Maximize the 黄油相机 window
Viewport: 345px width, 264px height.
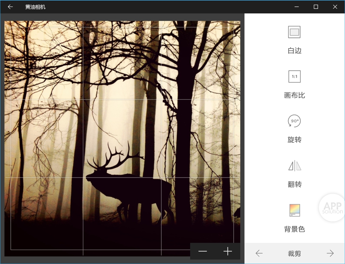click(x=316, y=7)
